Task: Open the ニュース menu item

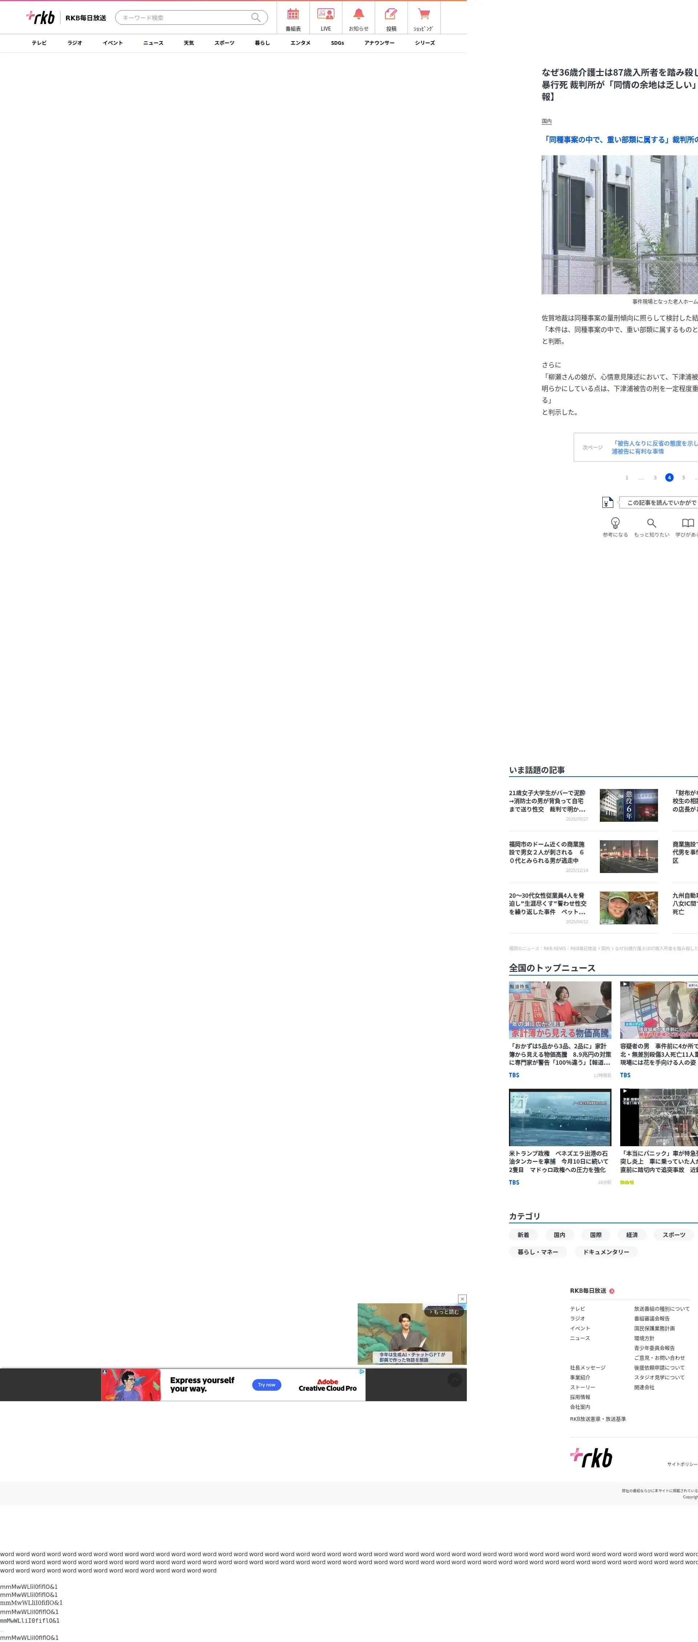Action: pyautogui.click(x=153, y=43)
